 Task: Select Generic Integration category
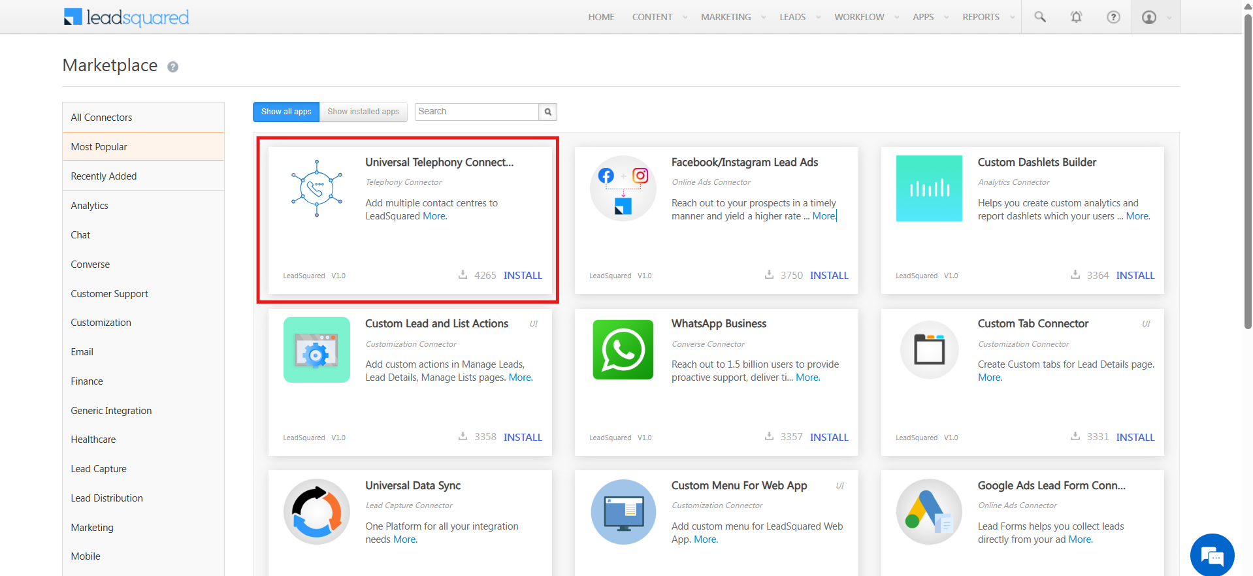(143, 411)
